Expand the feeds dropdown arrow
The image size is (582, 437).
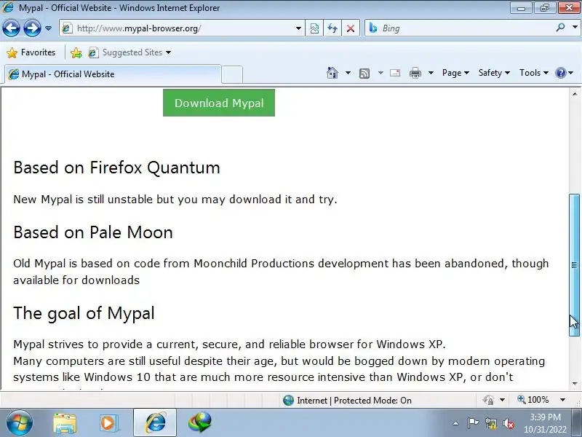point(380,73)
